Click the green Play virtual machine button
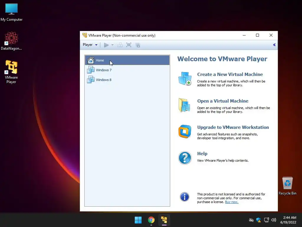302x227 pixels. [106, 45]
